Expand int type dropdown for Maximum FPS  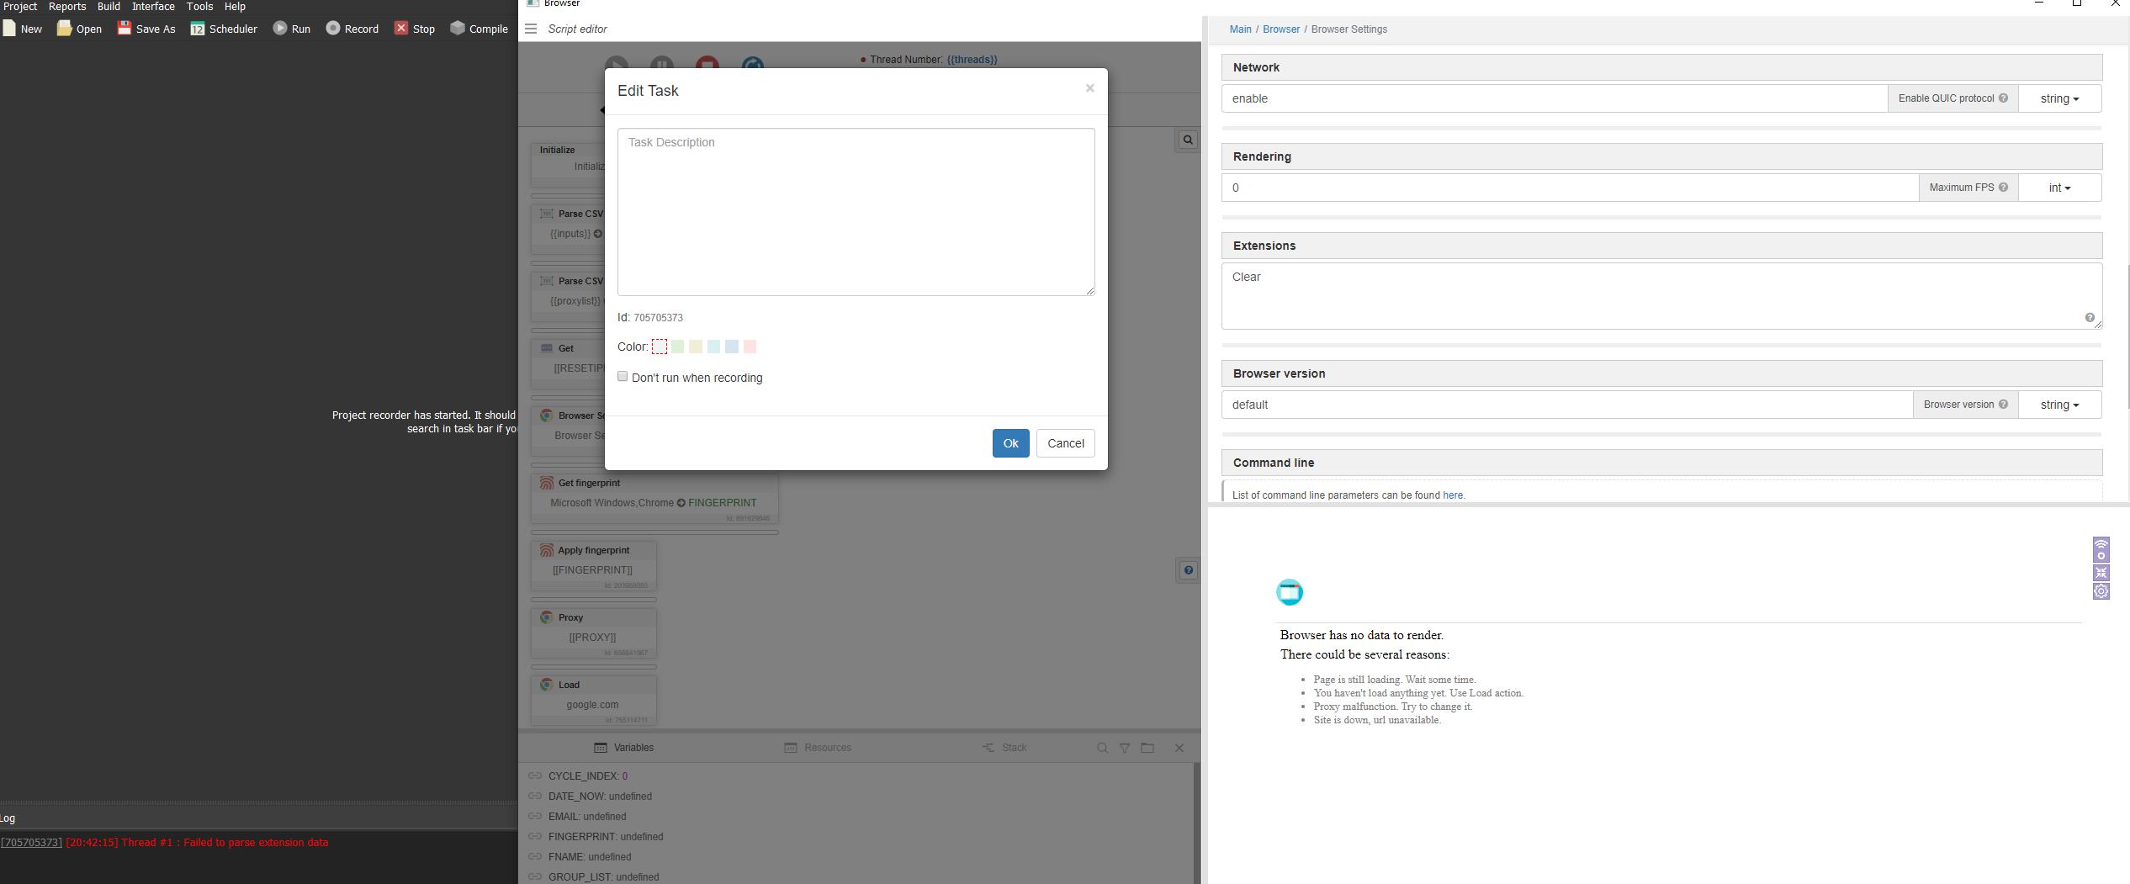click(x=2058, y=188)
